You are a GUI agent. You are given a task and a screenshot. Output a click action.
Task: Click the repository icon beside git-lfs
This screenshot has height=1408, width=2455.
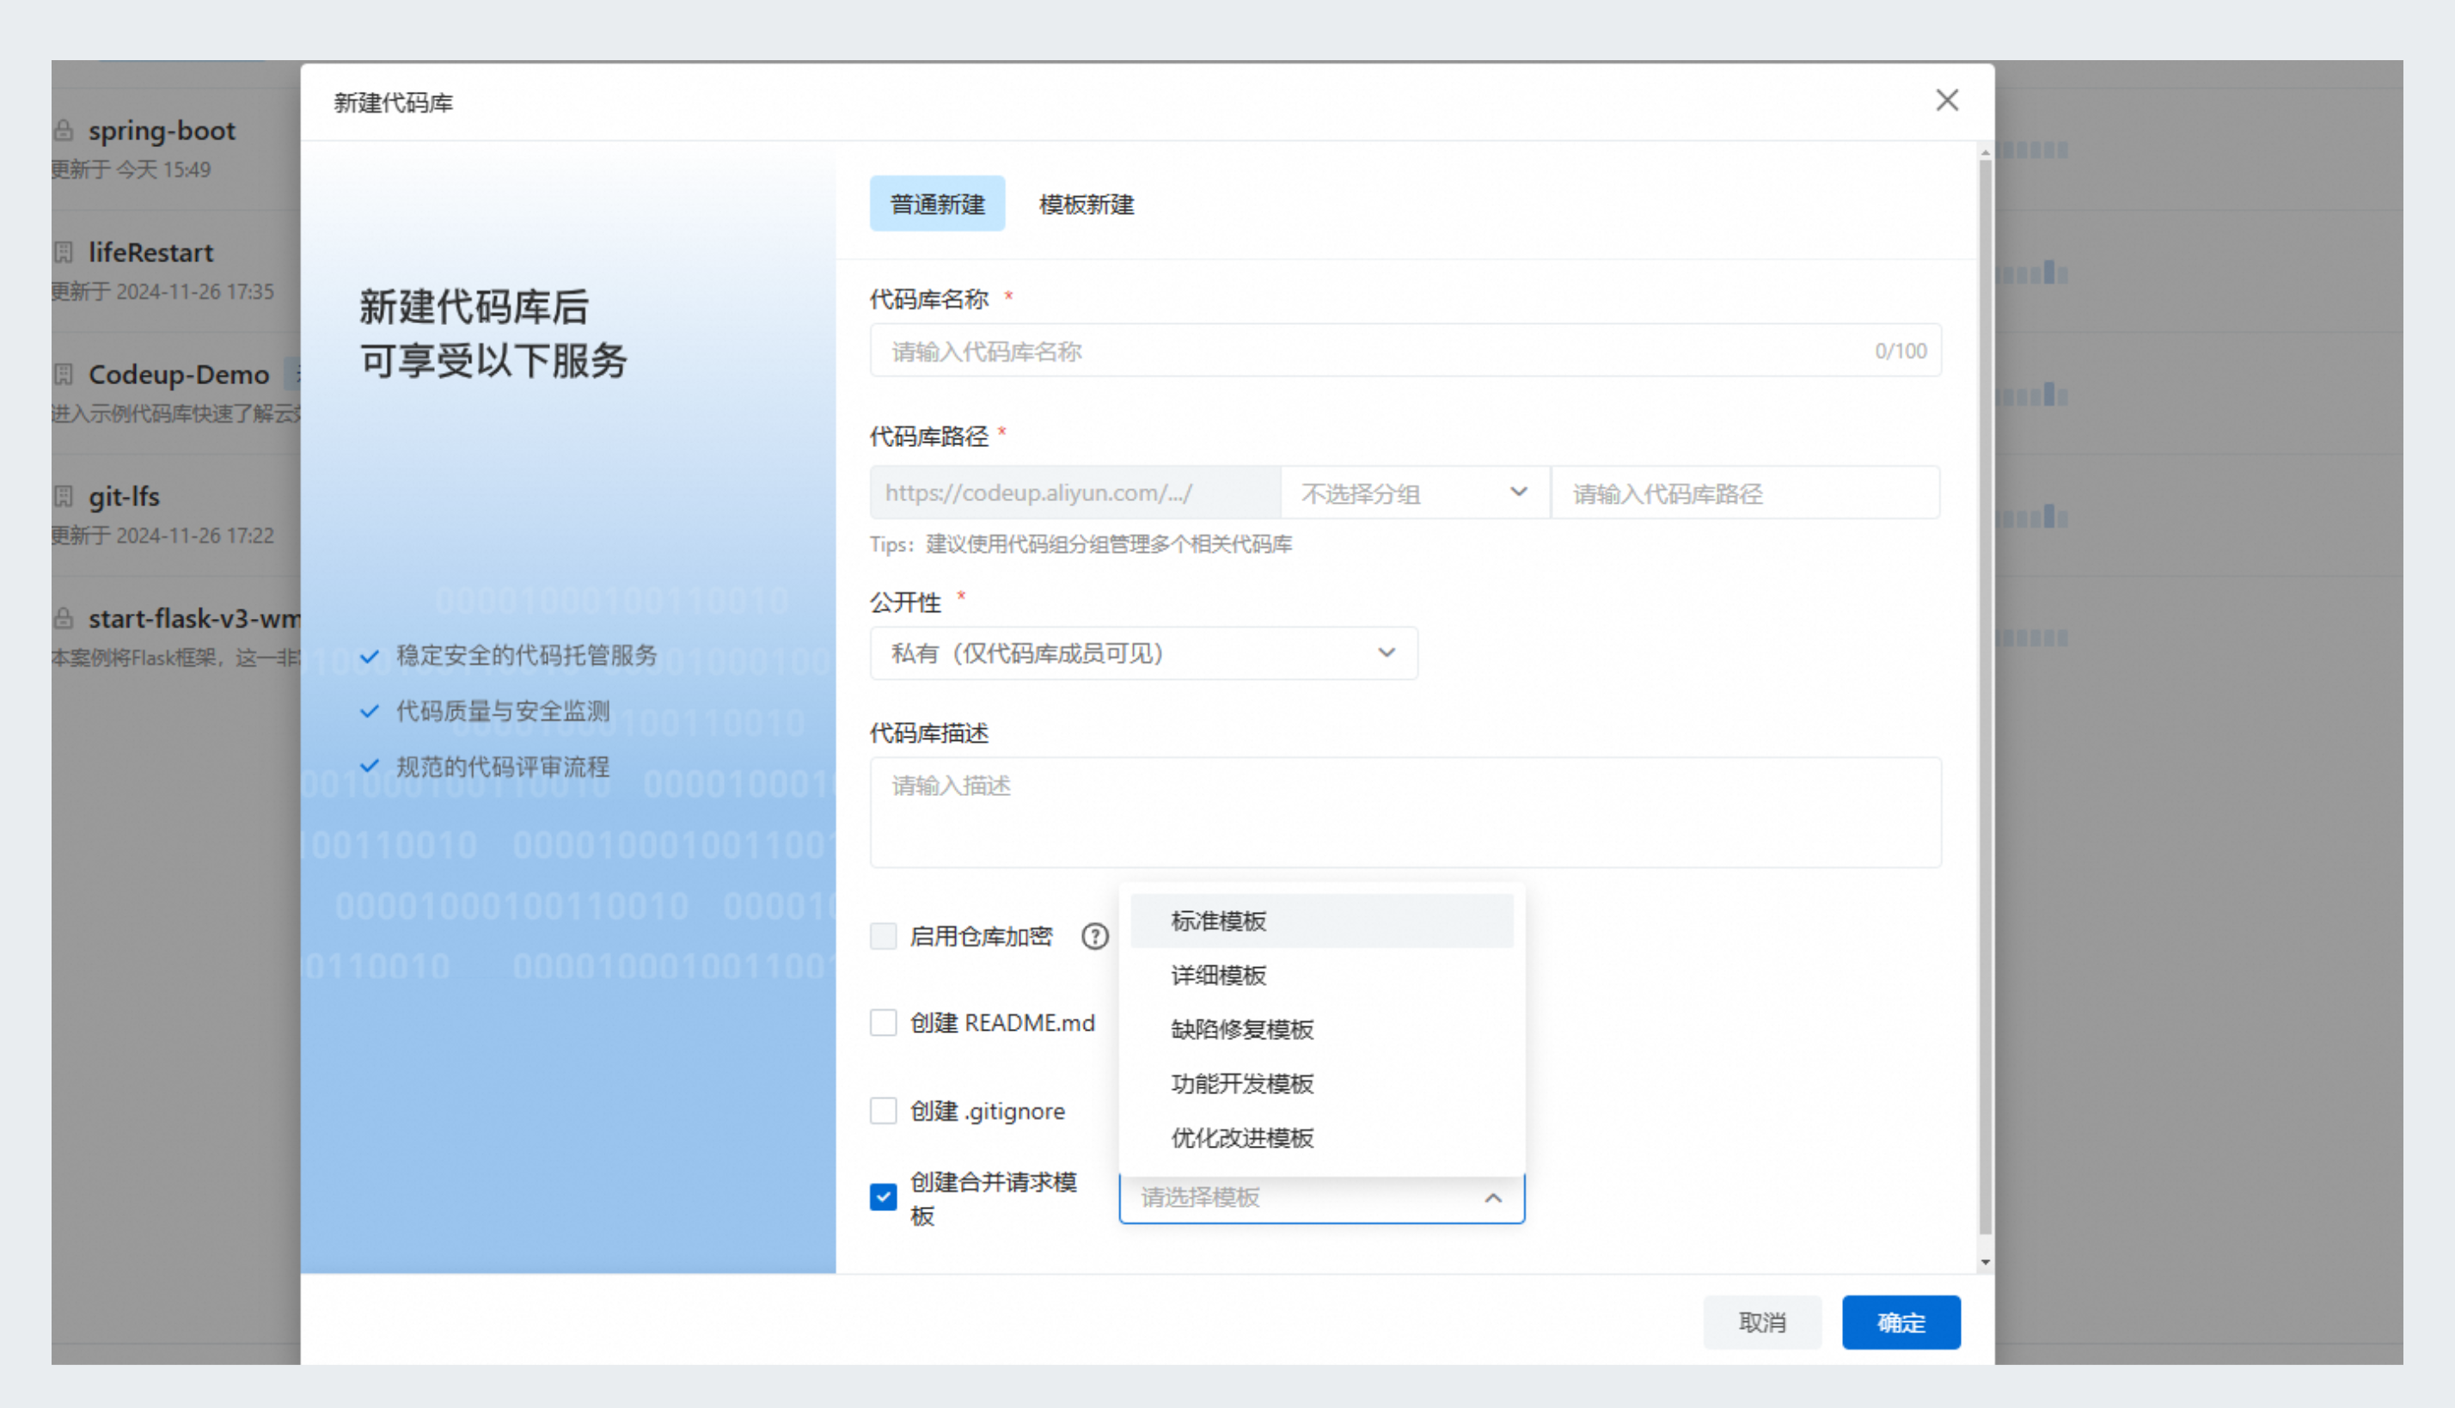click(x=64, y=496)
